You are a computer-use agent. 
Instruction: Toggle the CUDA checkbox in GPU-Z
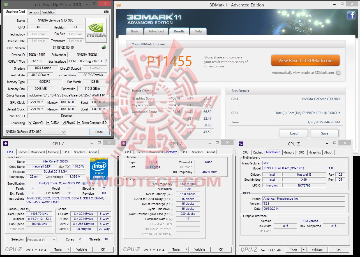(x=48, y=123)
